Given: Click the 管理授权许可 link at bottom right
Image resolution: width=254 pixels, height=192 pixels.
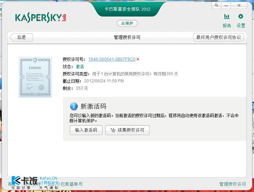Looking at the screenshot, I should tap(232, 184).
